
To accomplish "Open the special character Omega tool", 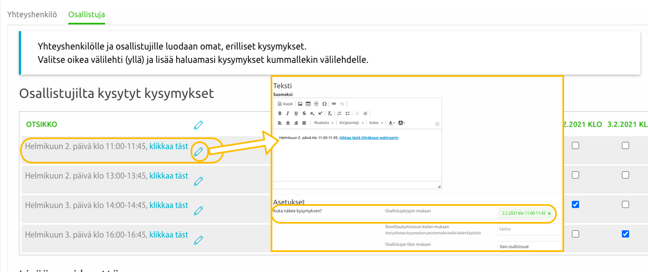I will pyautogui.click(x=325, y=104).
